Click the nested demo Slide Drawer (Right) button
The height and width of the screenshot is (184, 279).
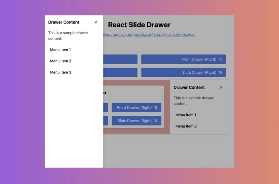tap(136, 121)
